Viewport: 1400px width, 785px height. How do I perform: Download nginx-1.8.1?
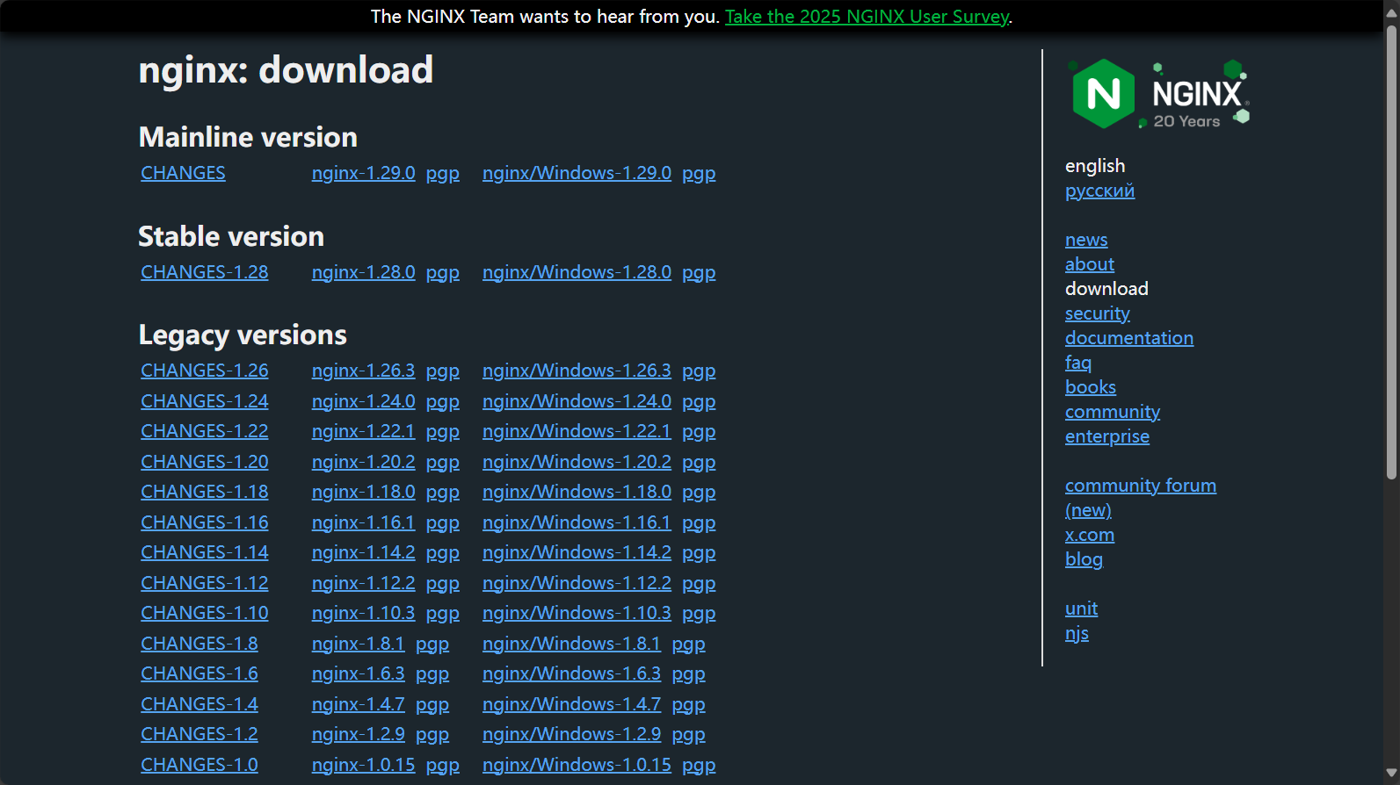coord(358,644)
